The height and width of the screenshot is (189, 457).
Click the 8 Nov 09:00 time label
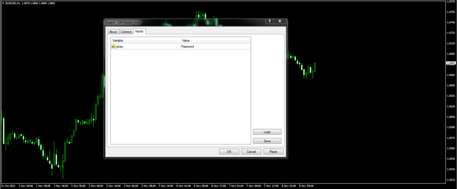306,186
